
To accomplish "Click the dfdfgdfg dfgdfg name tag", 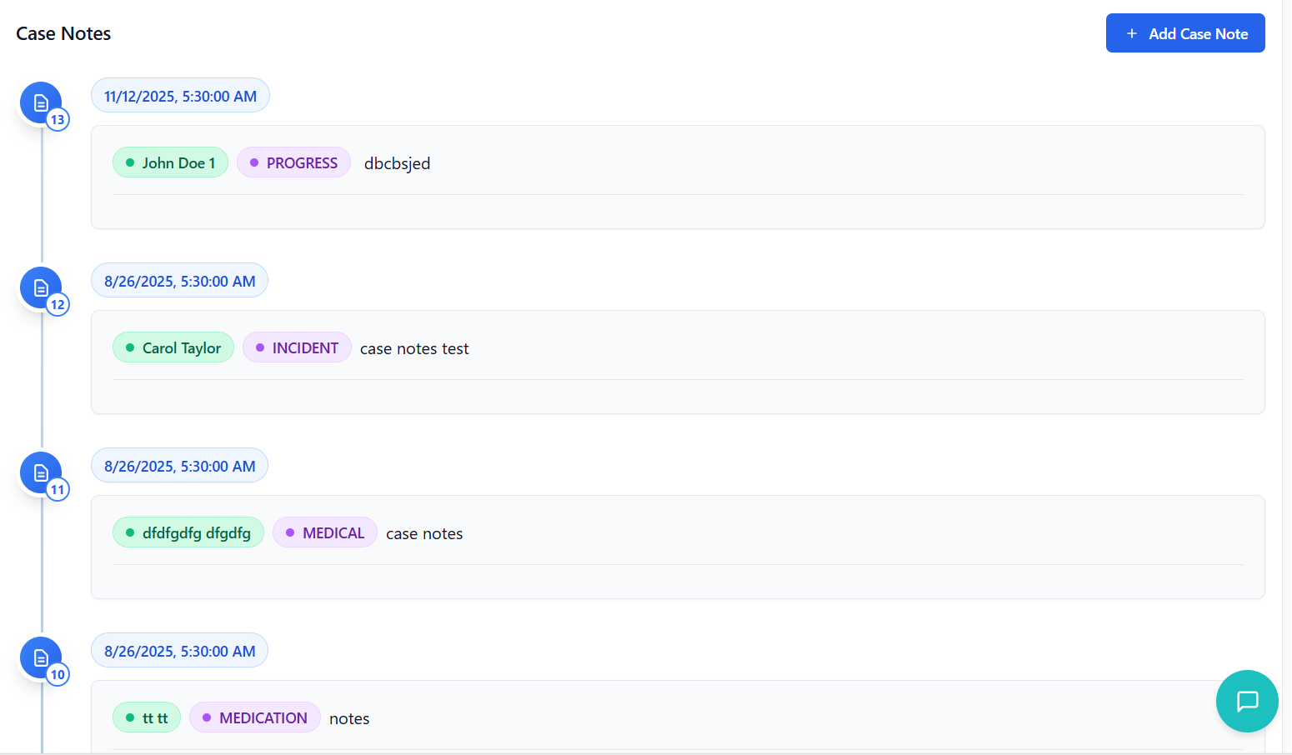I will pos(188,533).
